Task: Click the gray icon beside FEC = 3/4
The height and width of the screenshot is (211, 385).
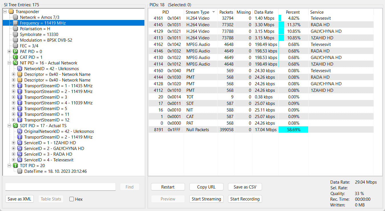Action: pos(15,46)
